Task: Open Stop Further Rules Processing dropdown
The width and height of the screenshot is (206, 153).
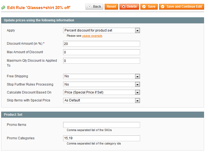Action: click(x=102, y=84)
